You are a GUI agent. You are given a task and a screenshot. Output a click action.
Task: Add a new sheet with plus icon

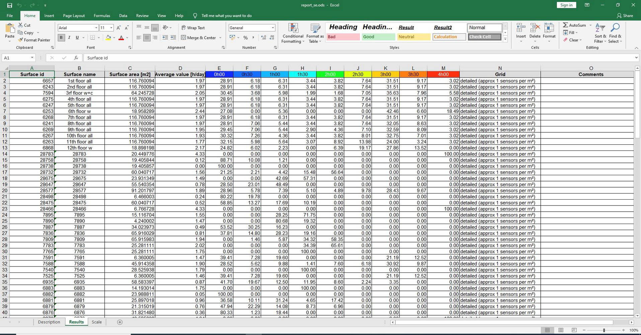(x=120, y=322)
